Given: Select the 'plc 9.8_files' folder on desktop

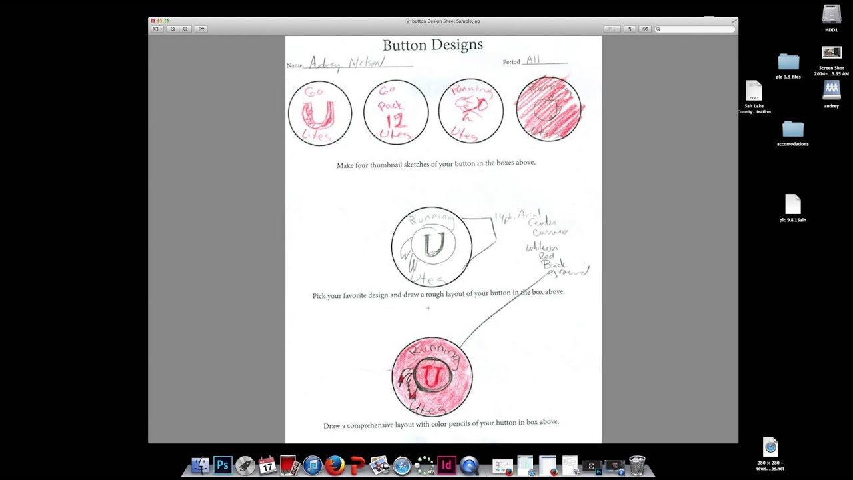Looking at the screenshot, I should (788, 66).
